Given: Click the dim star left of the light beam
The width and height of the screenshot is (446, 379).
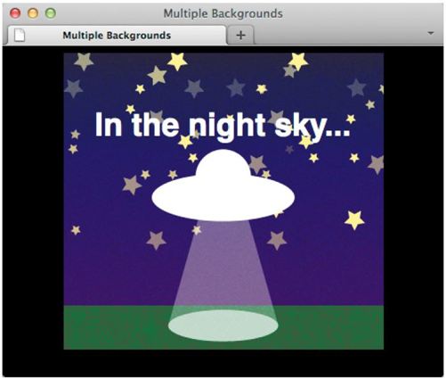Looking at the screenshot, I should point(156,240).
